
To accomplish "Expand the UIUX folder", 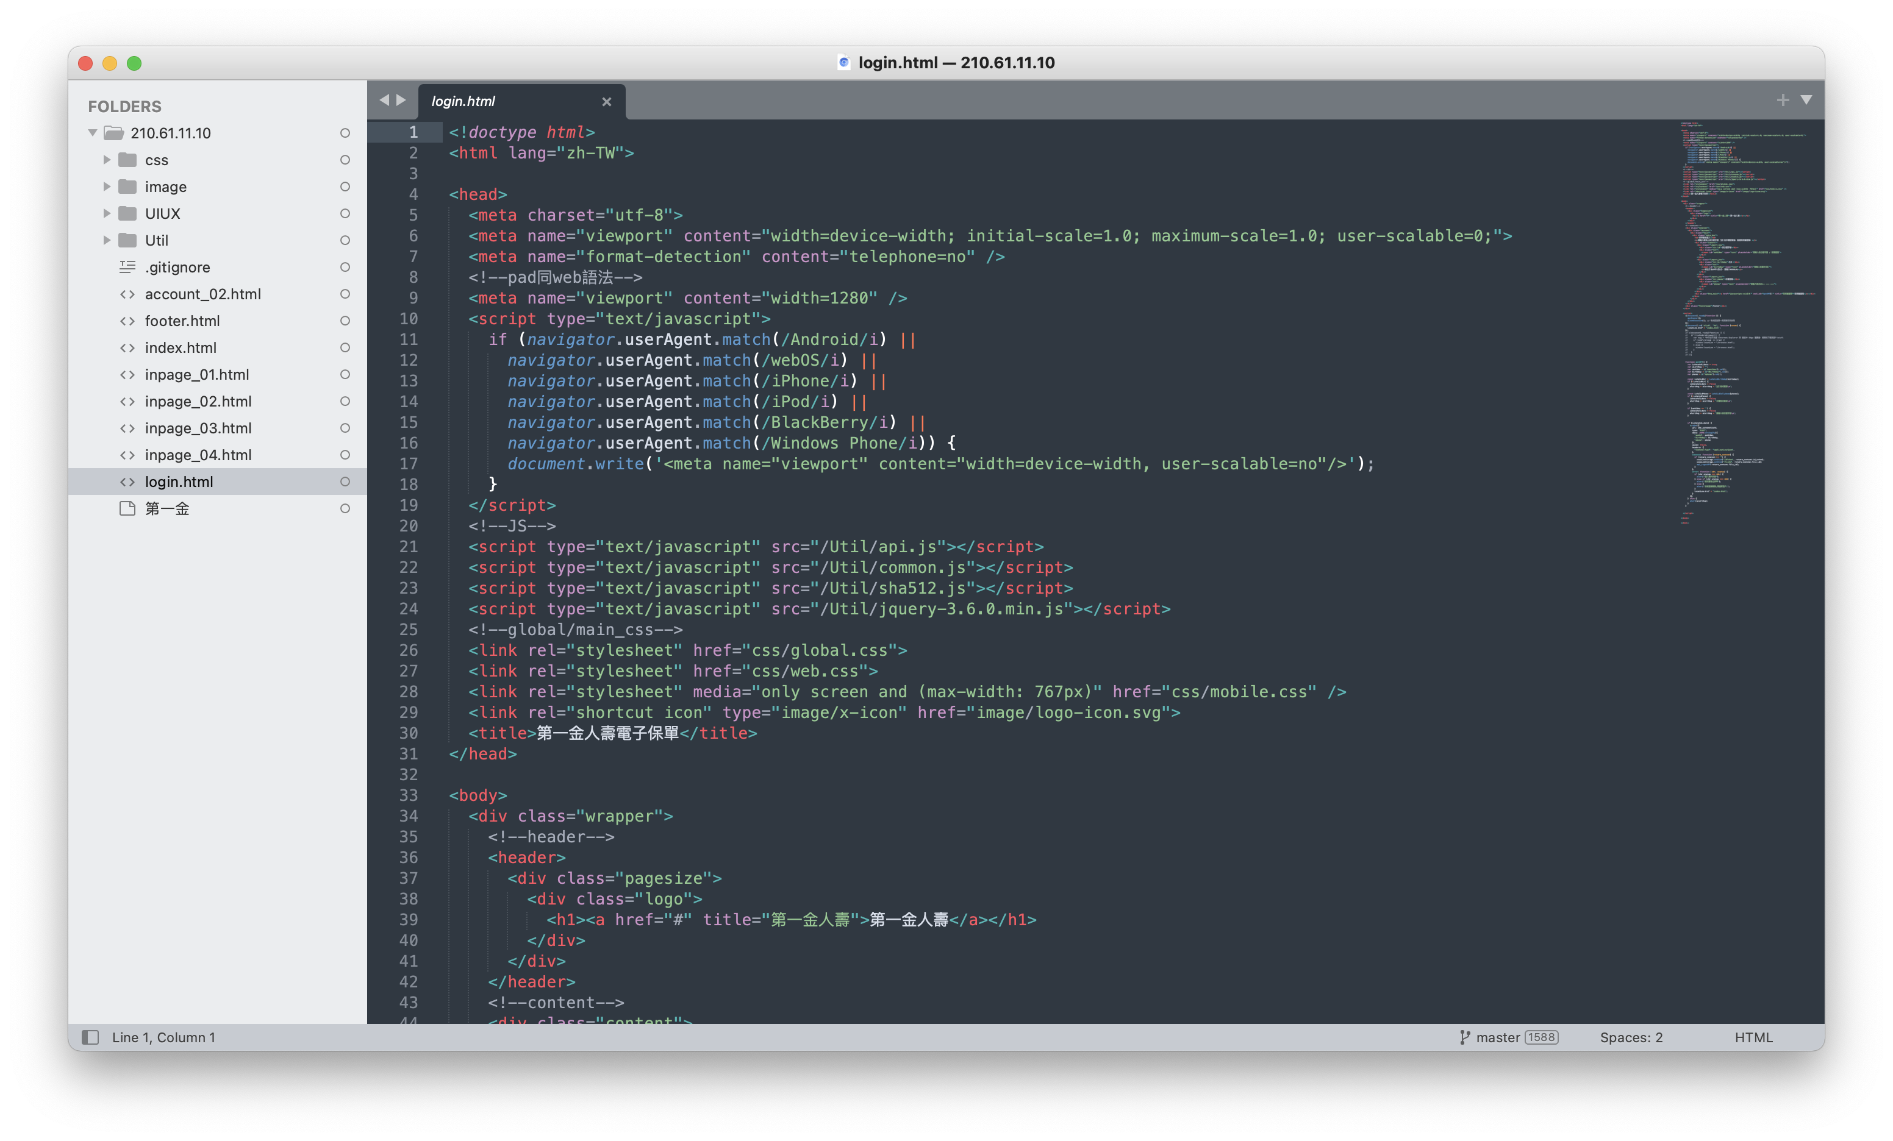I will click(107, 213).
